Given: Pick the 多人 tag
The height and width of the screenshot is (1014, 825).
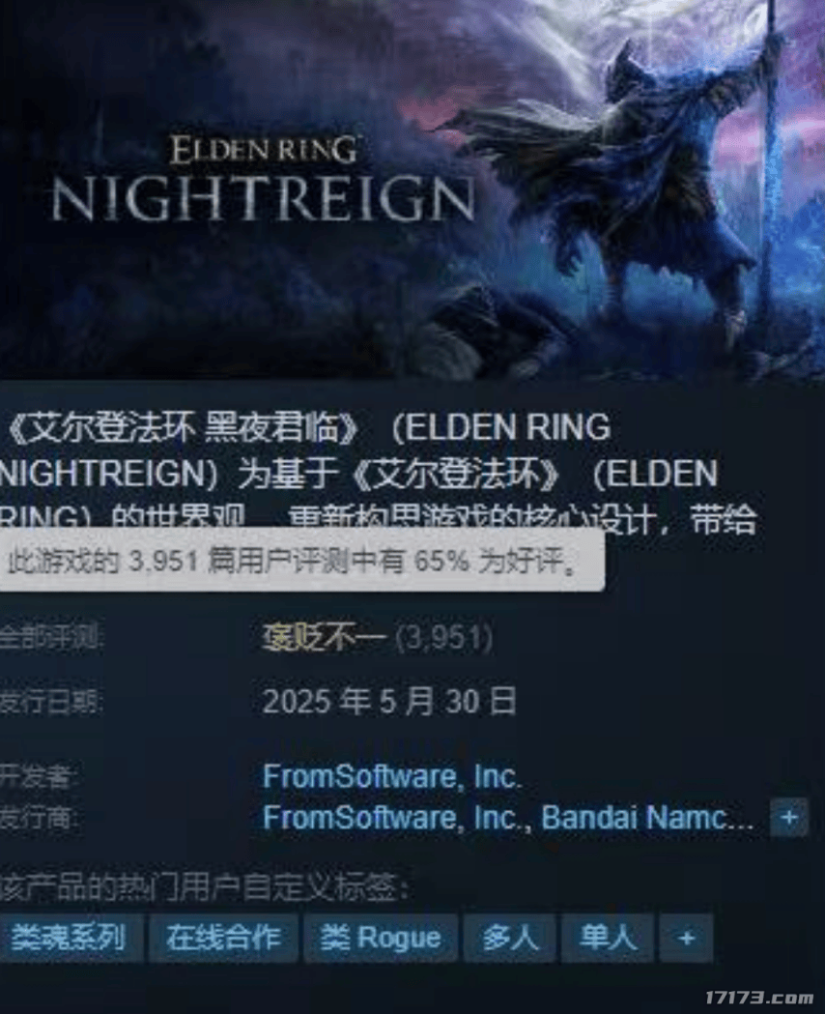Looking at the screenshot, I should 510,938.
